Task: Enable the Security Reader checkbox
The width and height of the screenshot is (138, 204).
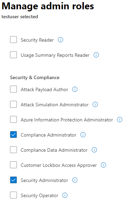Action: (x=13, y=40)
